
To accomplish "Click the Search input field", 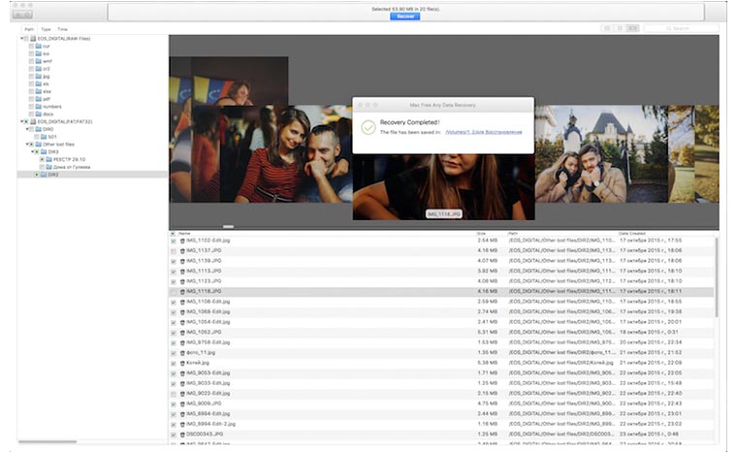I will click(x=681, y=29).
